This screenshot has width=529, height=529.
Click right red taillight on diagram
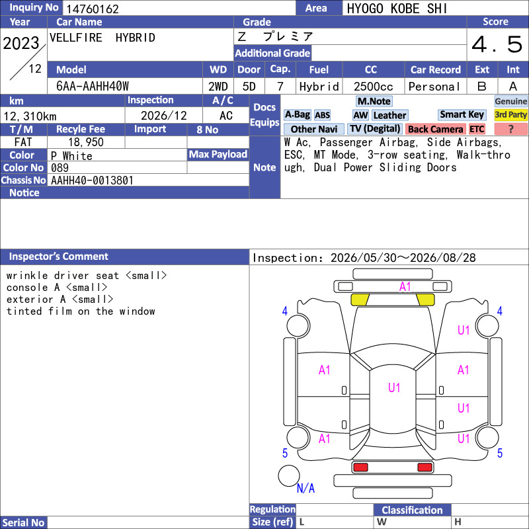(x=425, y=468)
